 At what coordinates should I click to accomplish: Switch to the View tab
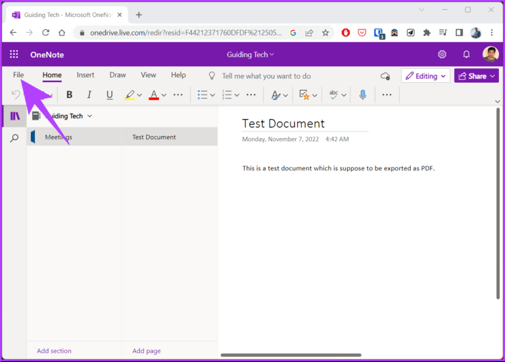click(148, 75)
